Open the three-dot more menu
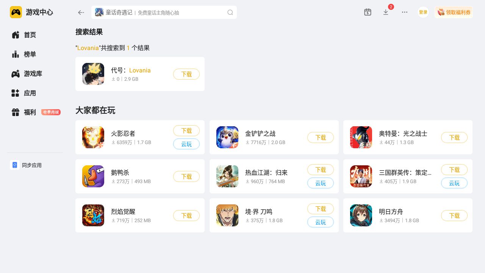Image resolution: width=485 pixels, height=273 pixels. click(x=405, y=12)
